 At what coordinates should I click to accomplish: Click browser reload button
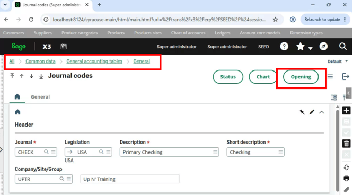[x=31, y=20]
